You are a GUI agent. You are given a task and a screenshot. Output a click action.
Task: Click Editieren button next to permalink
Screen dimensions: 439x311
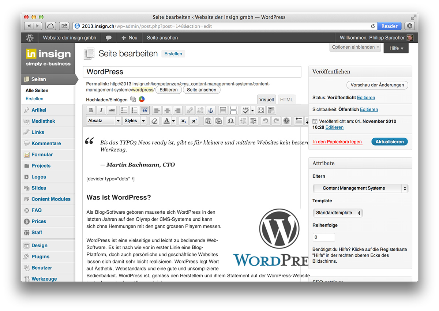(169, 90)
